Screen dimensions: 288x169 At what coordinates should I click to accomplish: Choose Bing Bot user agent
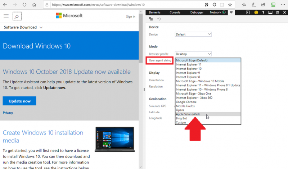pos(208,118)
